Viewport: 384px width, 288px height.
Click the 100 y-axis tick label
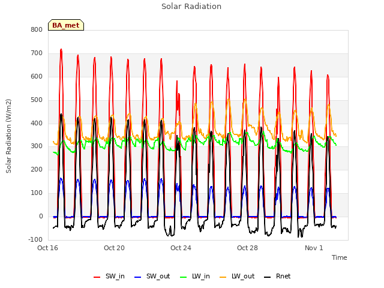(37, 193)
